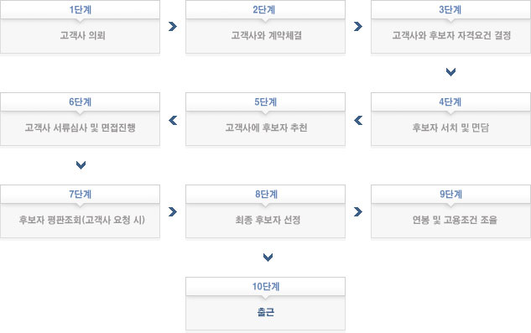This screenshot has height=333, width=531.
Task: Click the 후보자 서치 및 면담 step
Action: click(x=450, y=128)
